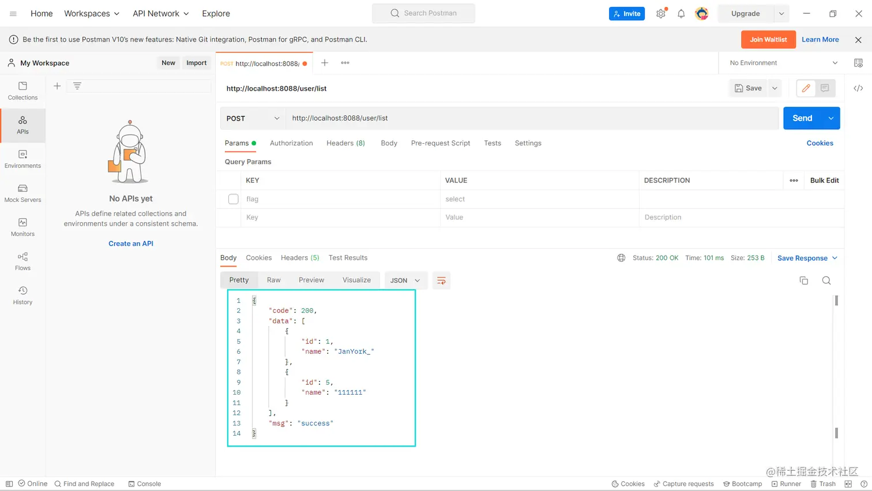Expand the Upgrade options arrow
Viewport: 872px width, 491px height.
[781, 13]
